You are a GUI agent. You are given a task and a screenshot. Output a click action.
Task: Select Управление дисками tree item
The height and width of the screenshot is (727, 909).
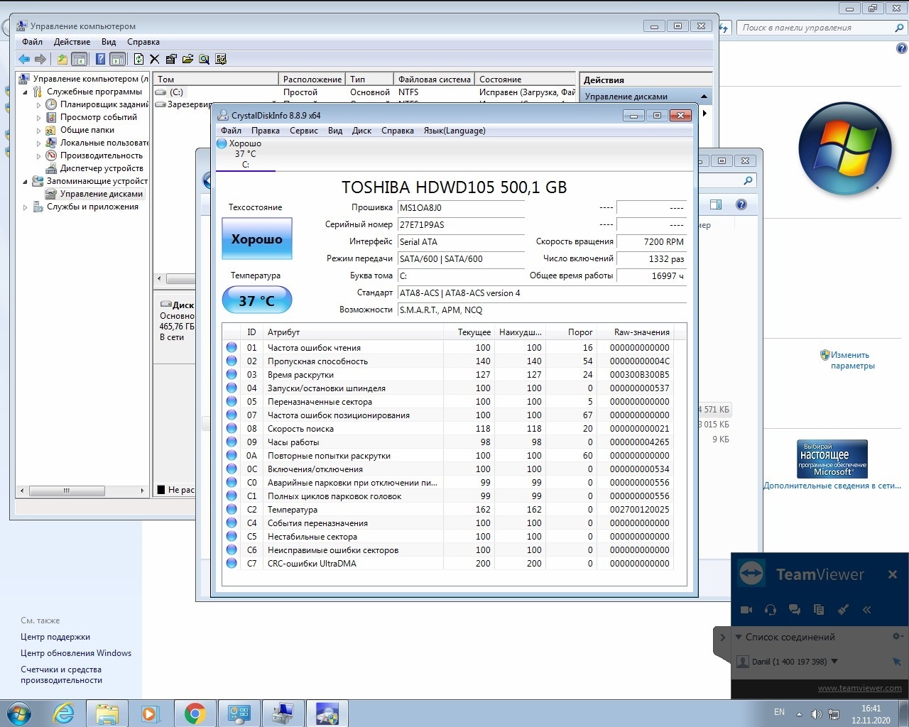click(x=101, y=194)
